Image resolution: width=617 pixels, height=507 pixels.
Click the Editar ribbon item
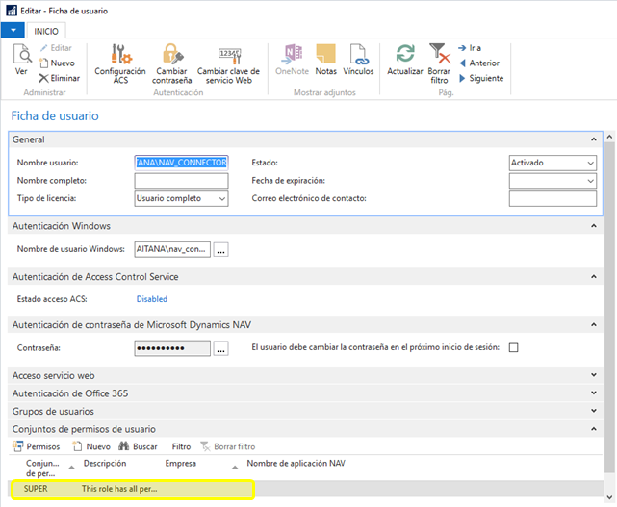pos(56,48)
